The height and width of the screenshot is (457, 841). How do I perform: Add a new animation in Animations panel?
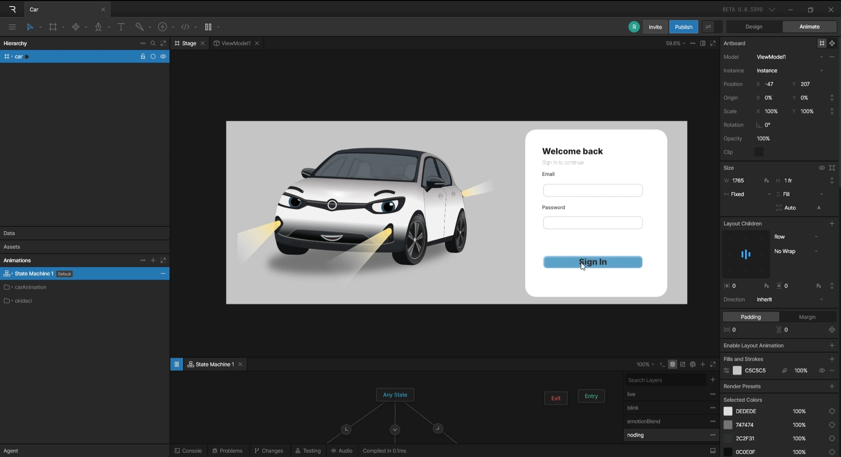click(x=153, y=260)
